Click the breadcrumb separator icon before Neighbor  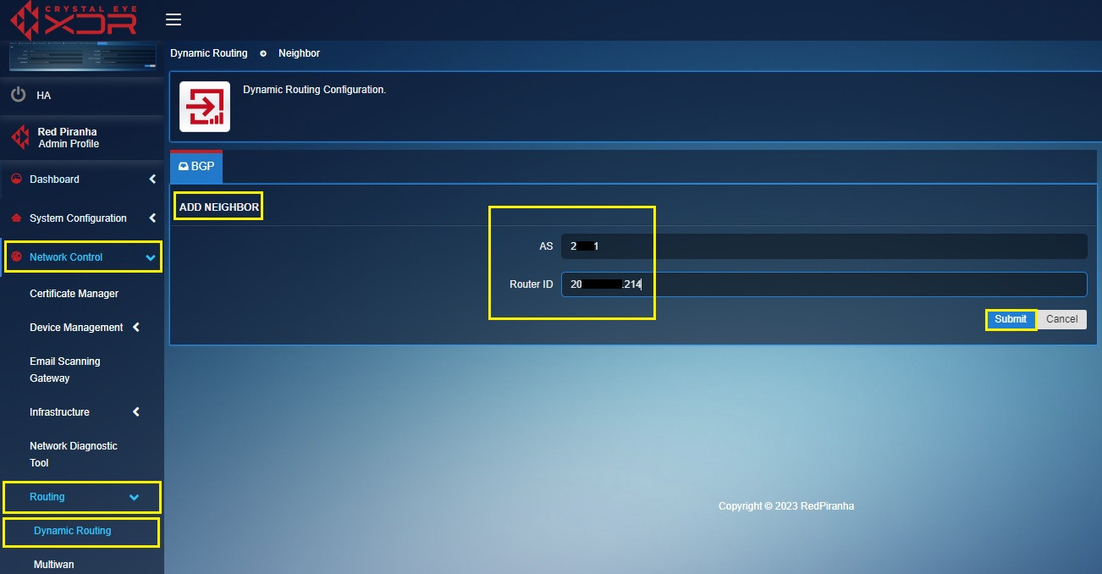(263, 53)
